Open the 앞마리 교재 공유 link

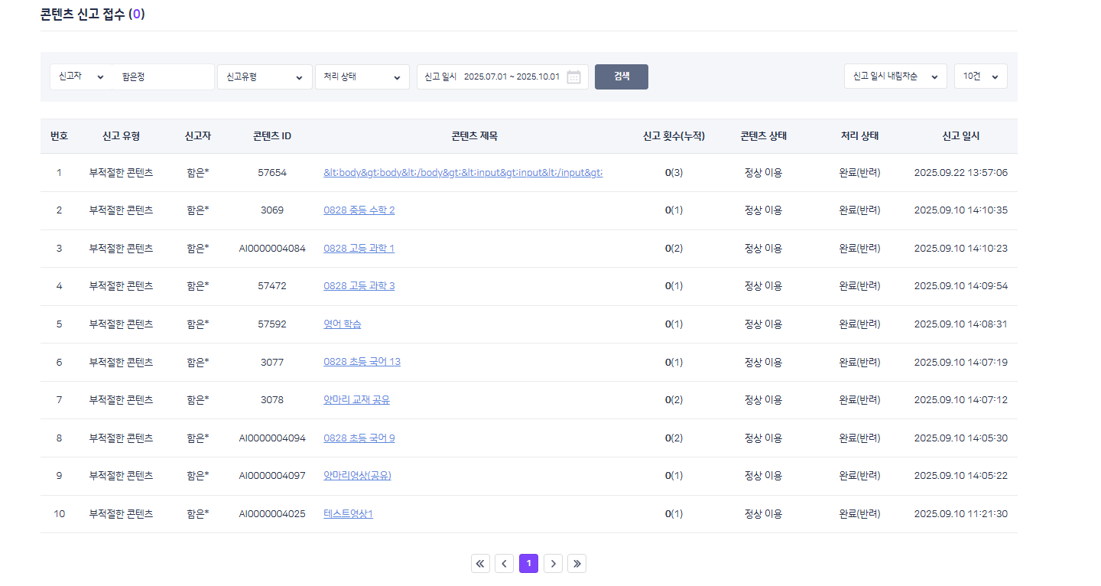click(x=356, y=400)
